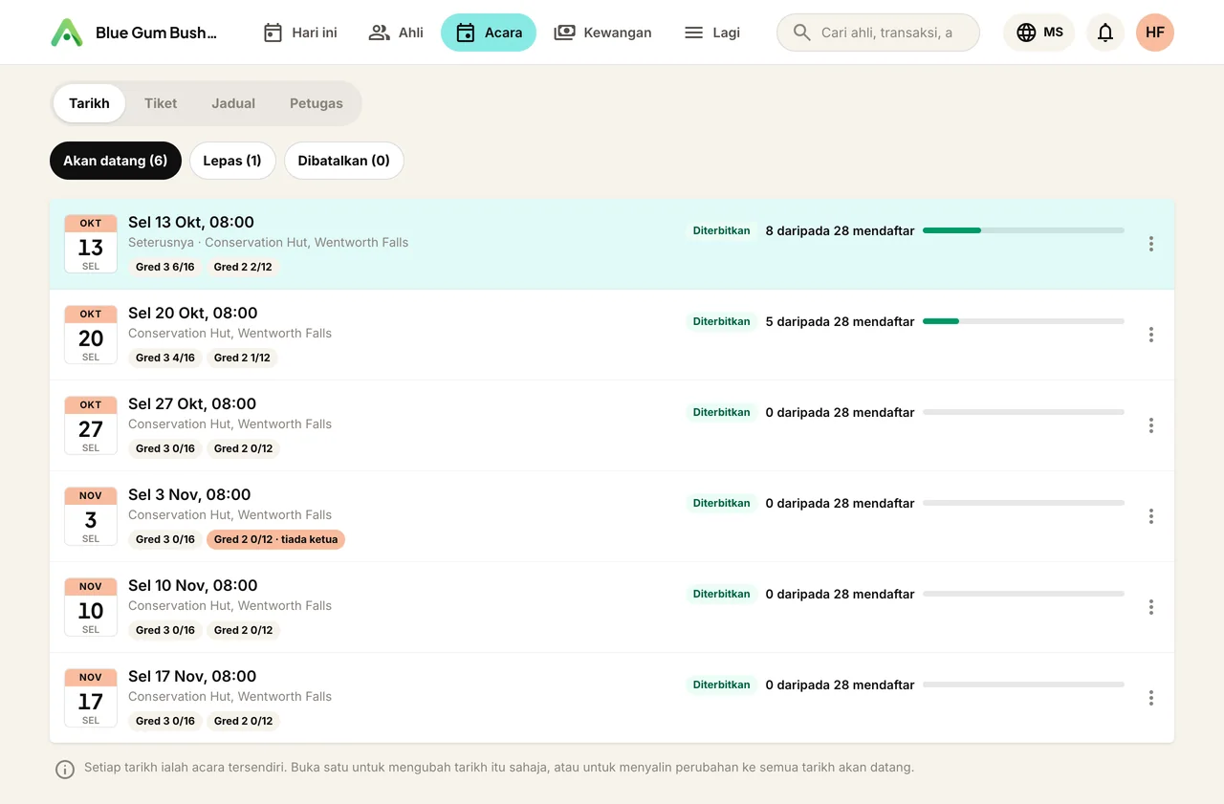The image size is (1224, 804).
Task: Open options for Sel 20 Okt row
Action: point(1151,335)
